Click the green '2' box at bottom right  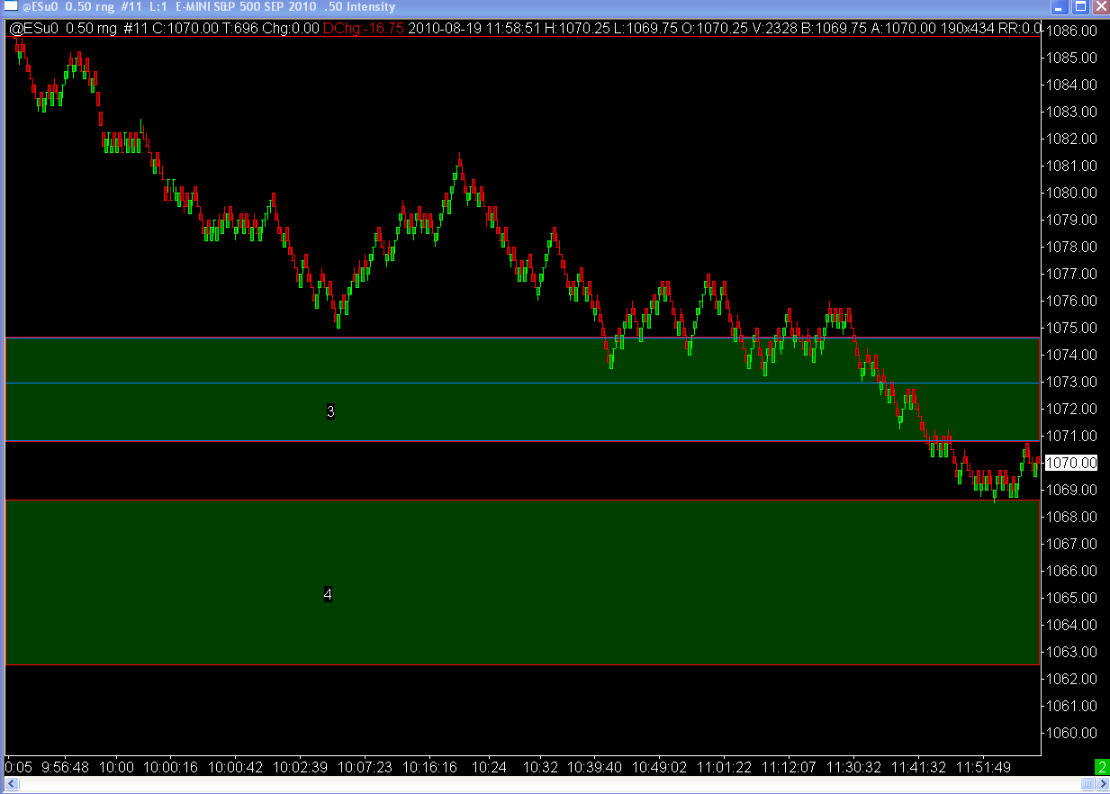[1102, 767]
